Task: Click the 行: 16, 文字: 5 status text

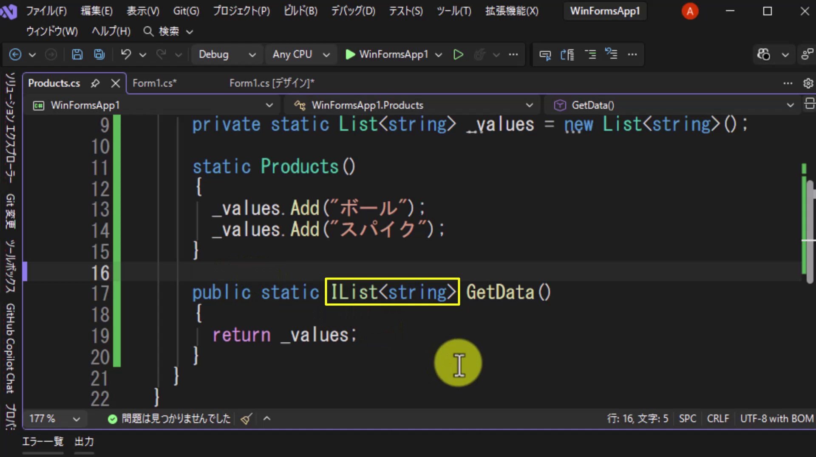Action: coord(637,419)
